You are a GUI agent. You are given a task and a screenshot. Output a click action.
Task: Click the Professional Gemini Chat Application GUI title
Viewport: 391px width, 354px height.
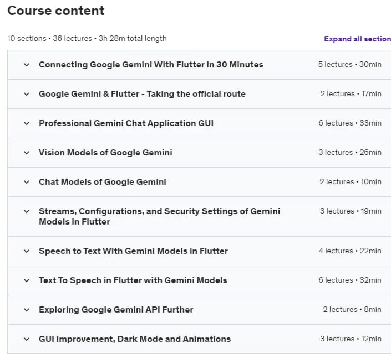point(126,123)
